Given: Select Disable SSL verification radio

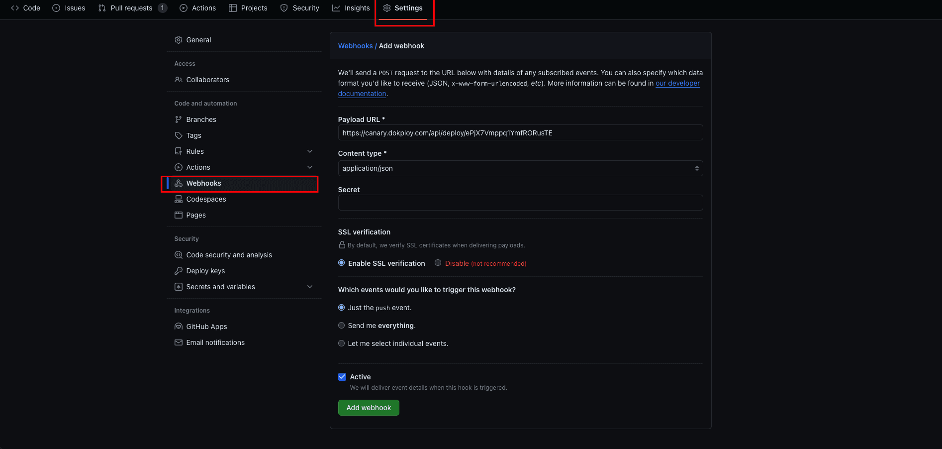Looking at the screenshot, I should tap(438, 263).
